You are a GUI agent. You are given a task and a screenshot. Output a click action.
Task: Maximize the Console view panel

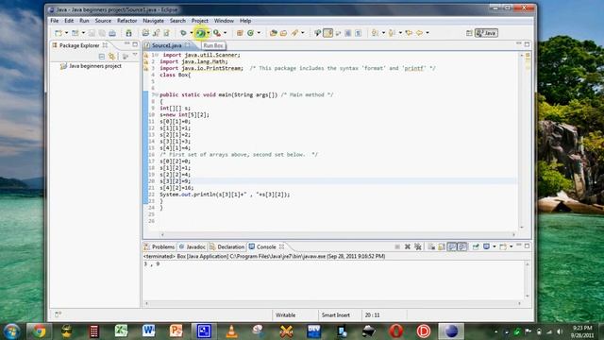(527, 246)
